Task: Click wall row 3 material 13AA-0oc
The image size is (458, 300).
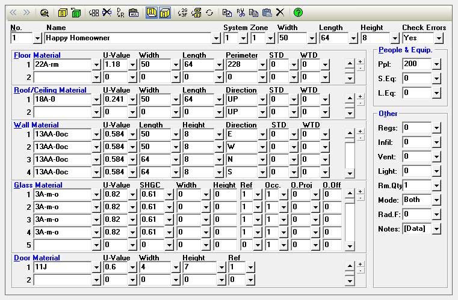Action: click(63, 159)
